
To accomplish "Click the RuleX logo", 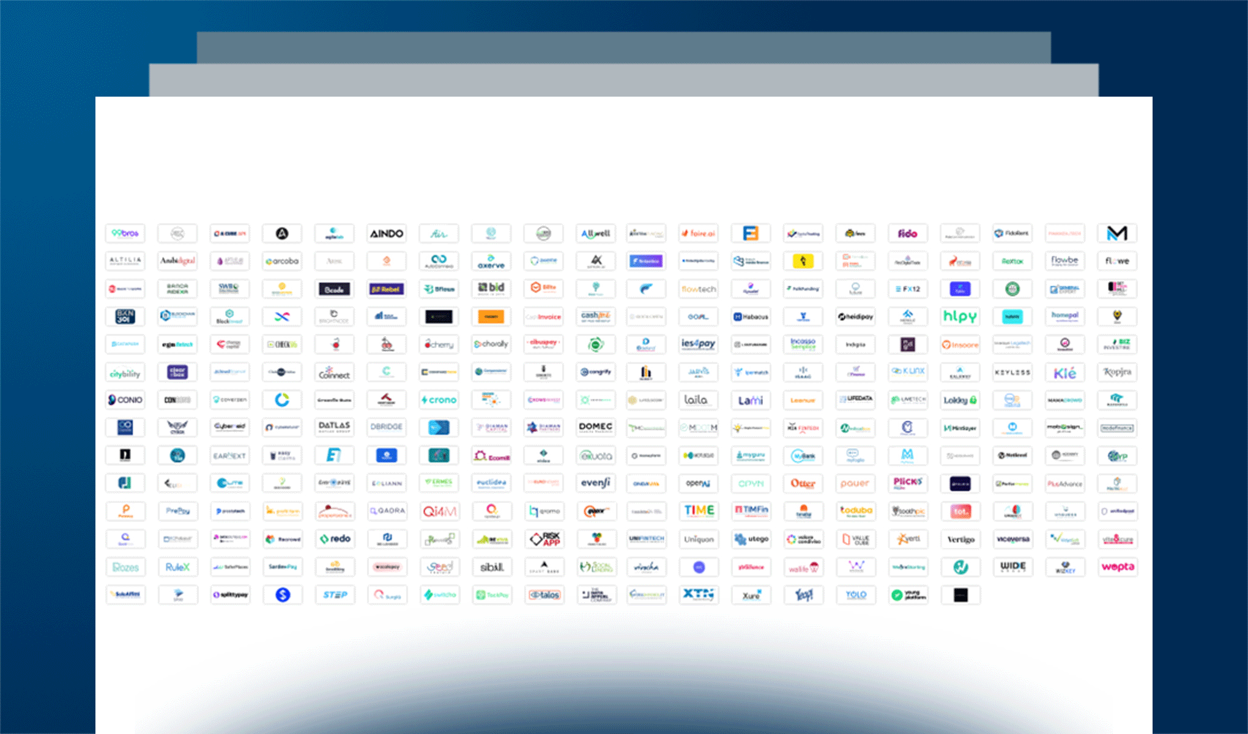I will pyautogui.click(x=177, y=567).
